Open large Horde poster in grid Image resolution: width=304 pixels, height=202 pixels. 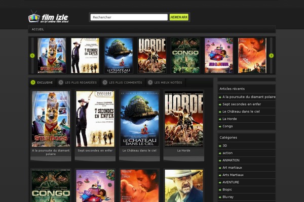(x=184, y=119)
